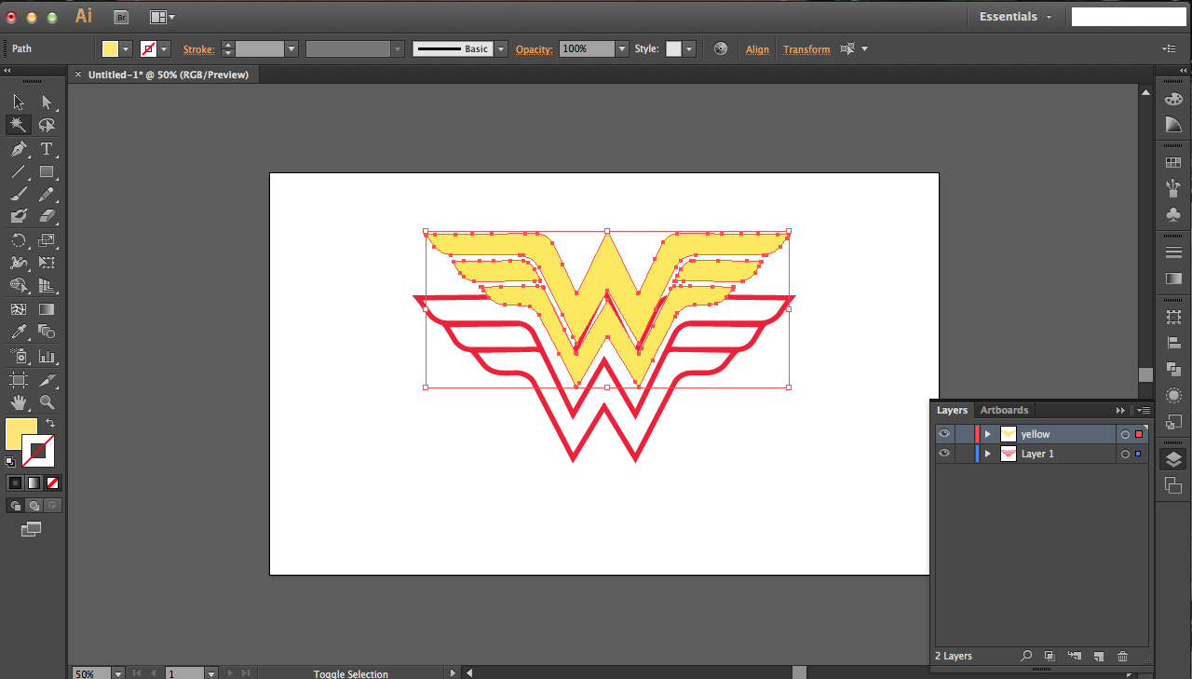Click the Stroke link in control bar
This screenshot has width=1192, height=679.
coord(198,49)
